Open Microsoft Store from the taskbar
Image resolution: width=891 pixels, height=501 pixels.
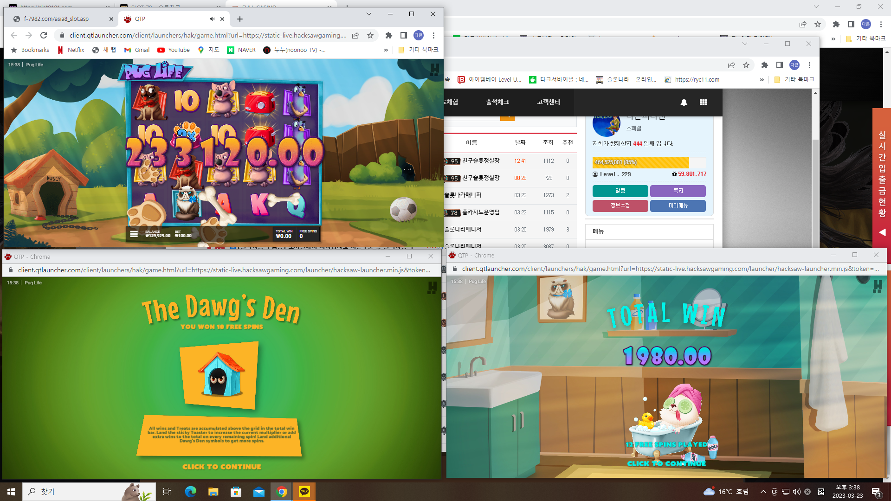coord(236,492)
